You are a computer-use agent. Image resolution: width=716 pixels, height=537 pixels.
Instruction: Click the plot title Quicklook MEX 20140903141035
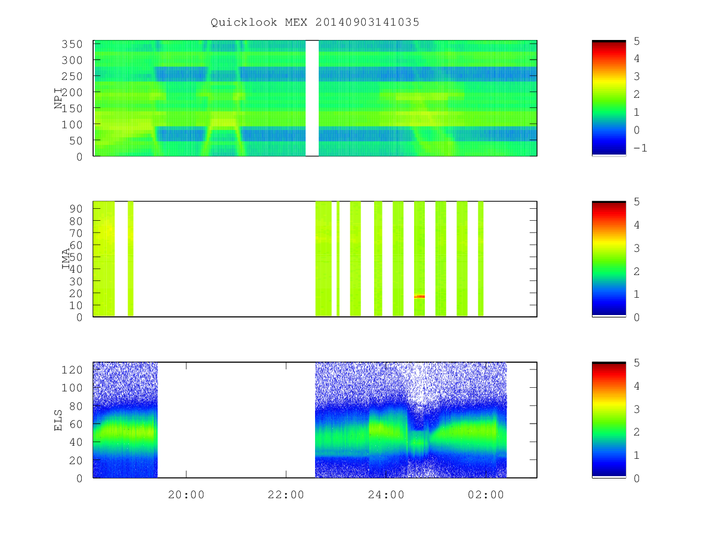tap(315, 23)
